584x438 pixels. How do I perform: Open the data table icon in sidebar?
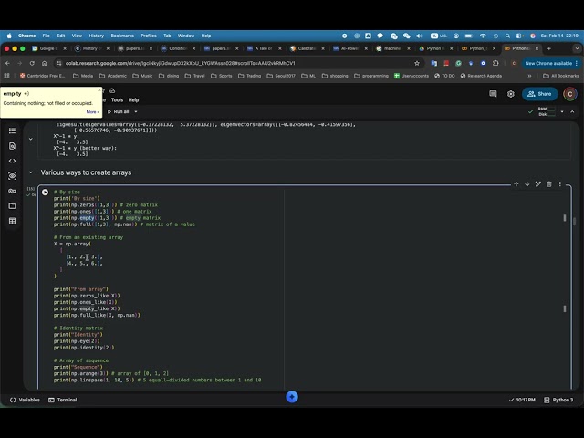[x=12, y=221]
